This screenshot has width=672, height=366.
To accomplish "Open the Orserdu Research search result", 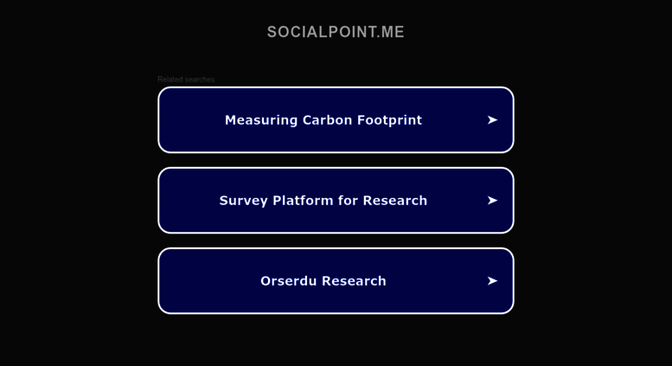I will [x=336, y=280].
